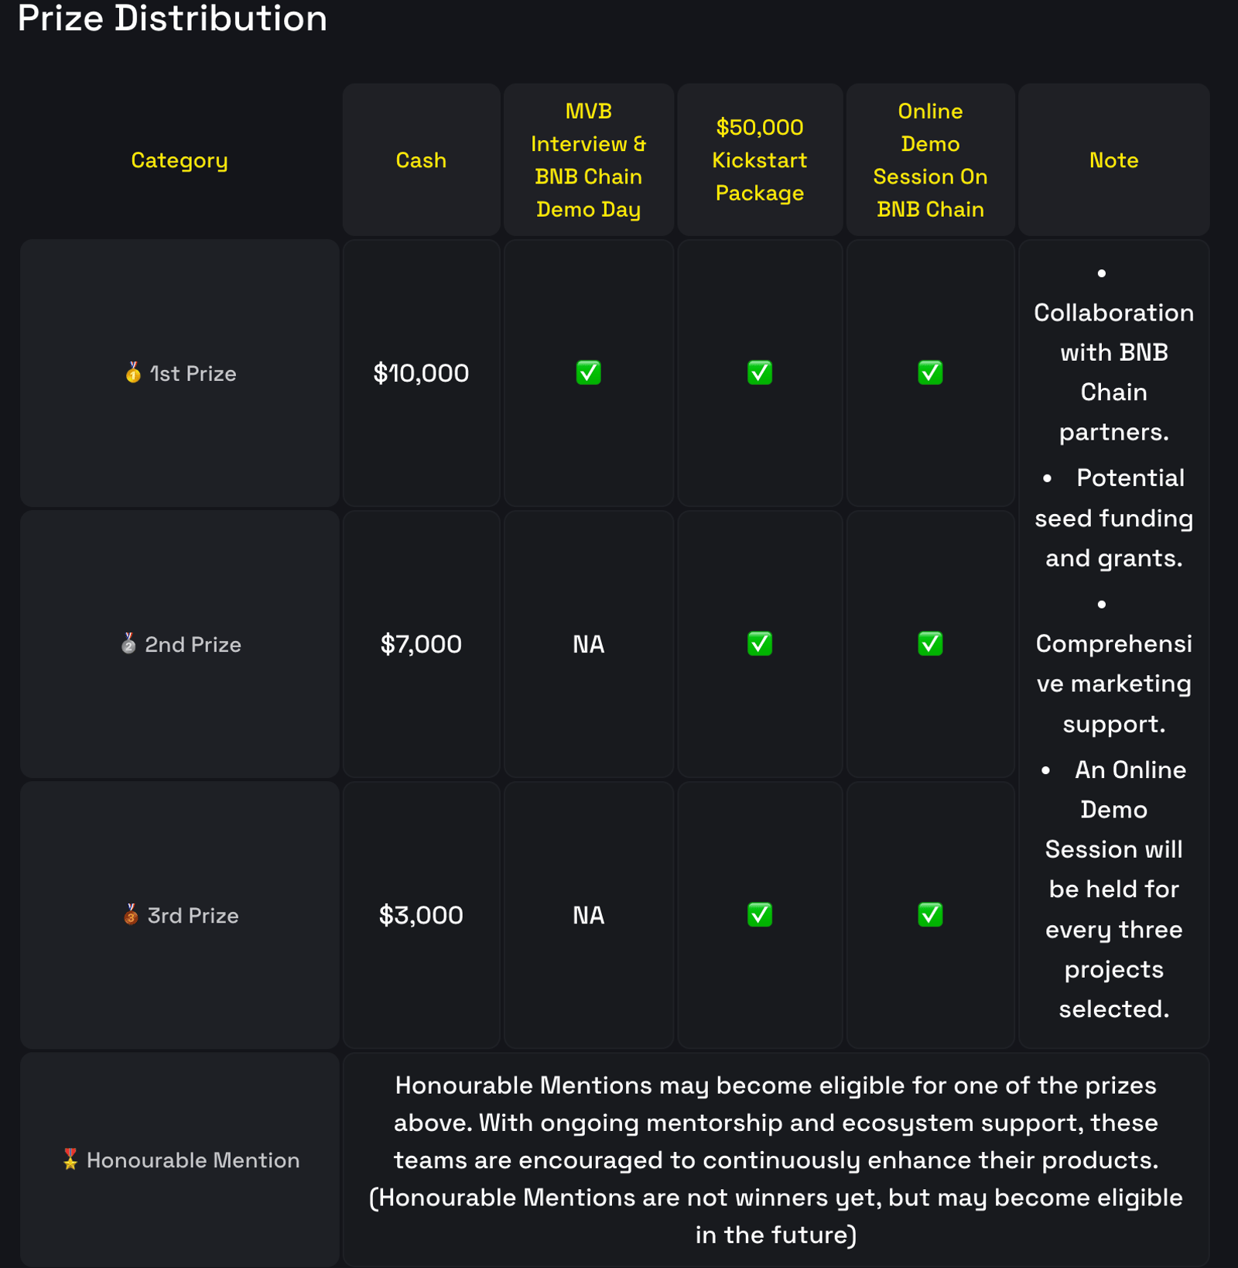The width and height of the screenshot is (1238, 1268).
Task: Click the bronze medal icon beside 3rd Prize
Action: coord(131,914)
